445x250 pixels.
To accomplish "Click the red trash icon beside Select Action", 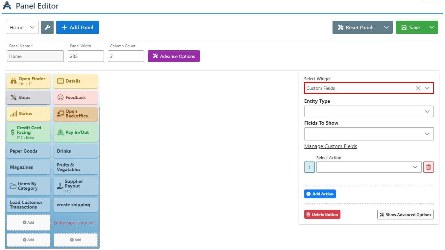I will click(428, 167).
